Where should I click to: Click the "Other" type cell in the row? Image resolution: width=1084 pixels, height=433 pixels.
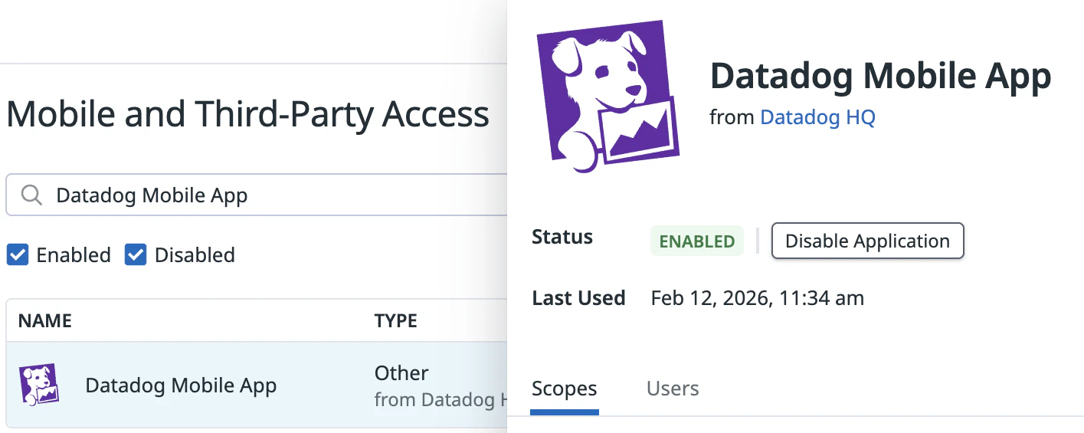401,373
